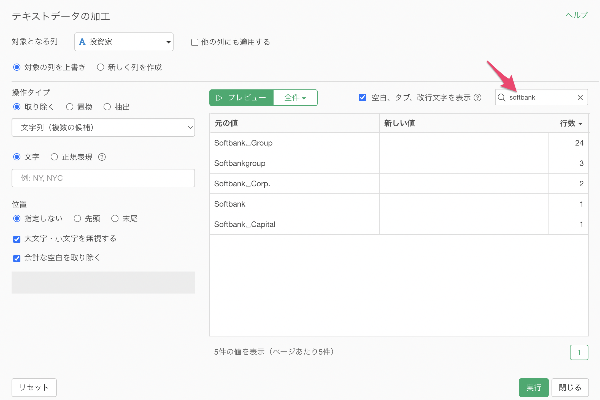Click help icon next to 正規表現
This screenshot has width=600, height=400.
click(102, 157)
